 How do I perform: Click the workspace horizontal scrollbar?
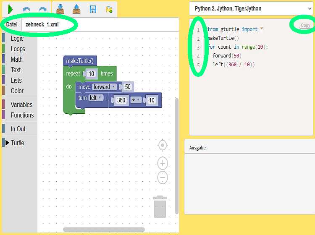[104, 230]
